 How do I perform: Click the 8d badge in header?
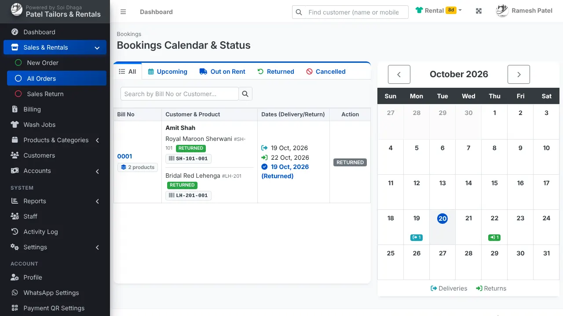(451, 10)
